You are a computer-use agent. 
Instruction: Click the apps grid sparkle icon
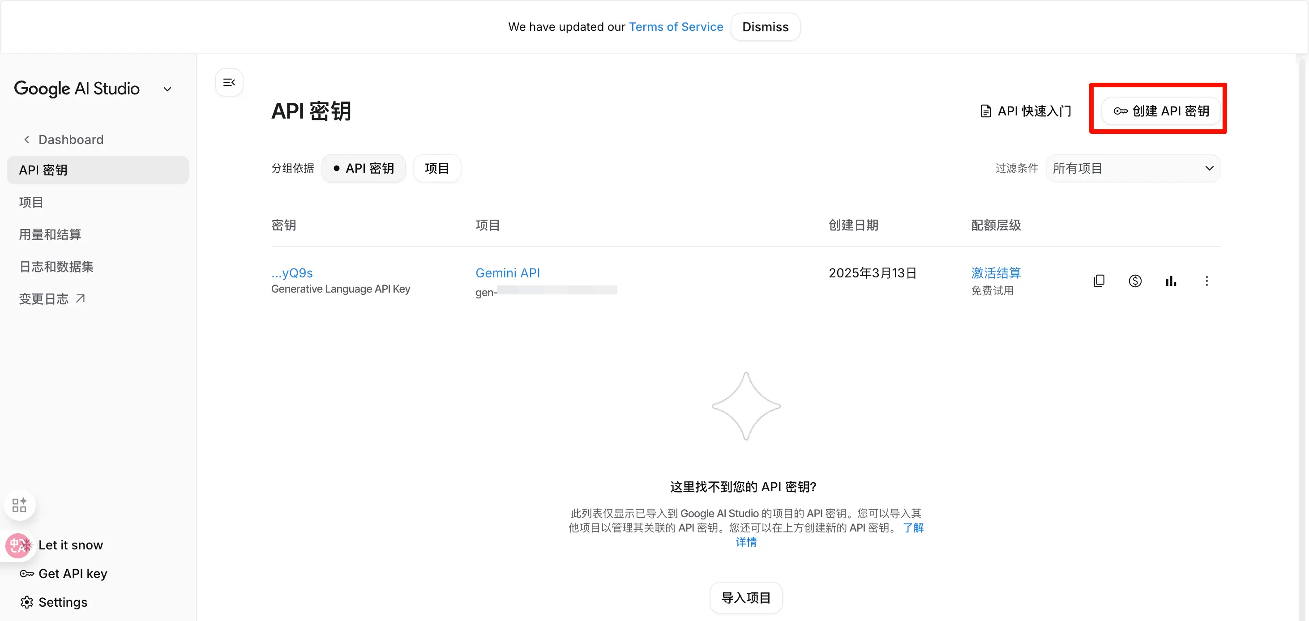[19, 505]
